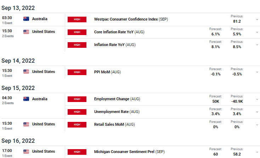
Task: Click the United States flag on Sep 14
Action: (26, 72)
